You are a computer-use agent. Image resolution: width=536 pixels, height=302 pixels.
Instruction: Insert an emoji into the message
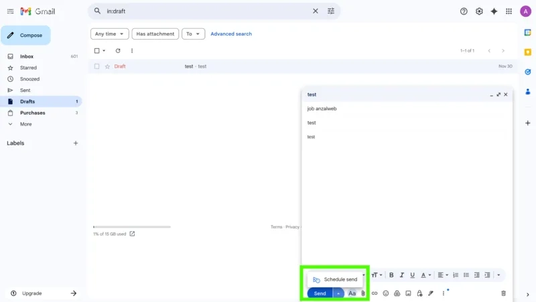[x=386, y=293]
